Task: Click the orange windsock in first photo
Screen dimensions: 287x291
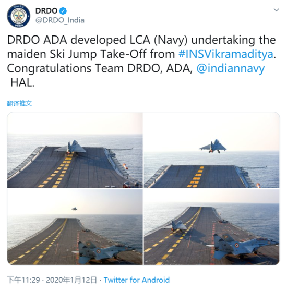Action: (125, 166)
